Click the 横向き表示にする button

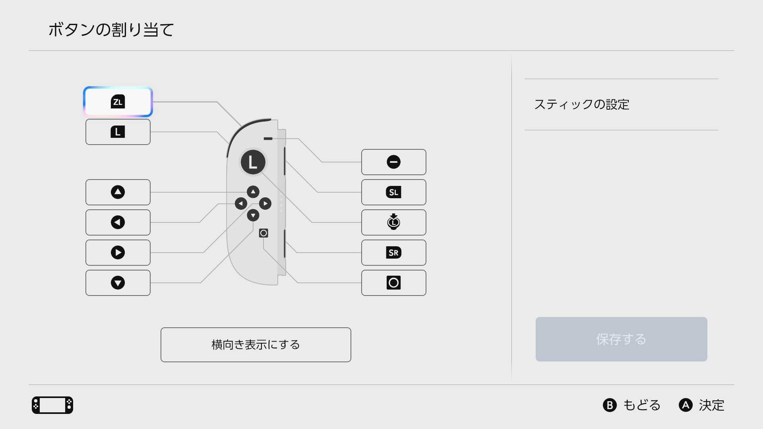(x=256, y=344)
